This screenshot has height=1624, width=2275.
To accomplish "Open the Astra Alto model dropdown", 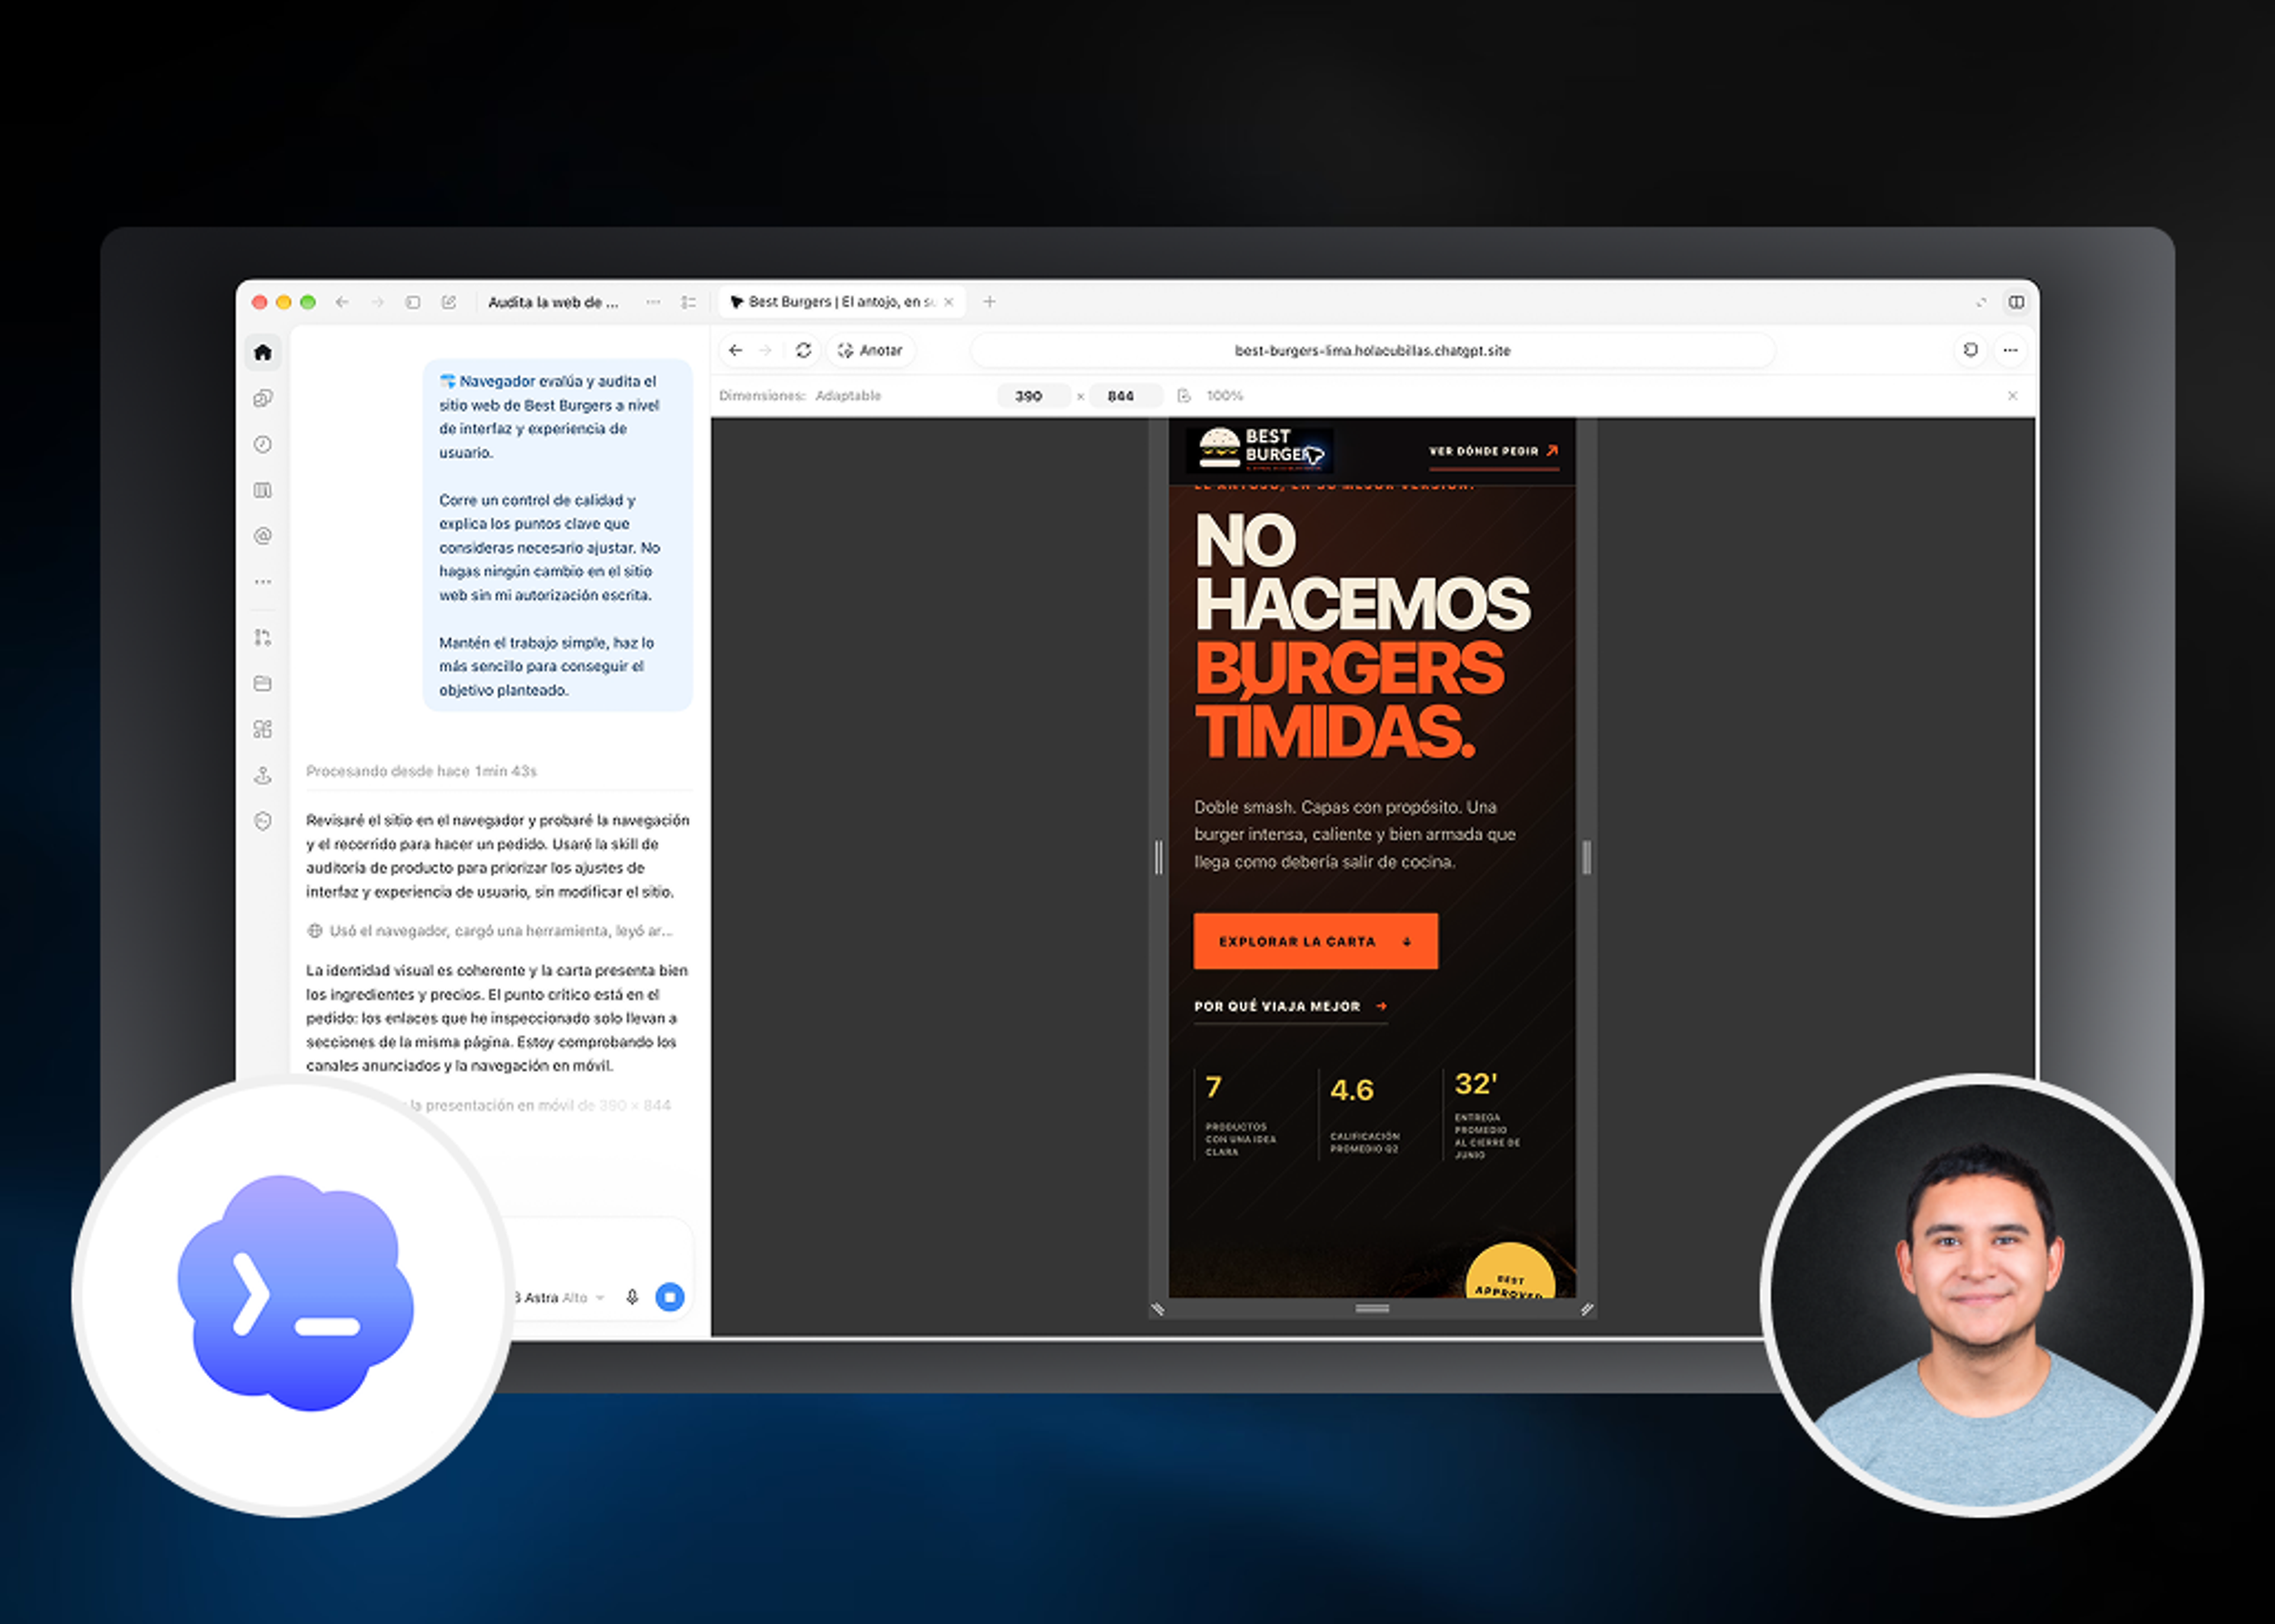I will (559, 1298).
